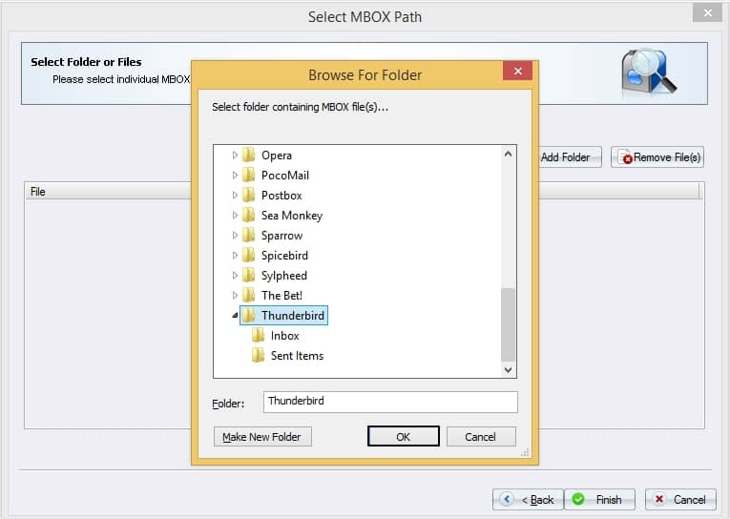Click the Inbox subfolder icon

point(259,335)
